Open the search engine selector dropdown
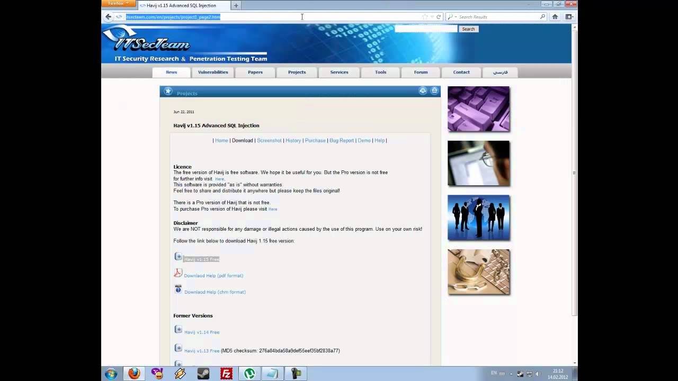 (x=452, y=17)
